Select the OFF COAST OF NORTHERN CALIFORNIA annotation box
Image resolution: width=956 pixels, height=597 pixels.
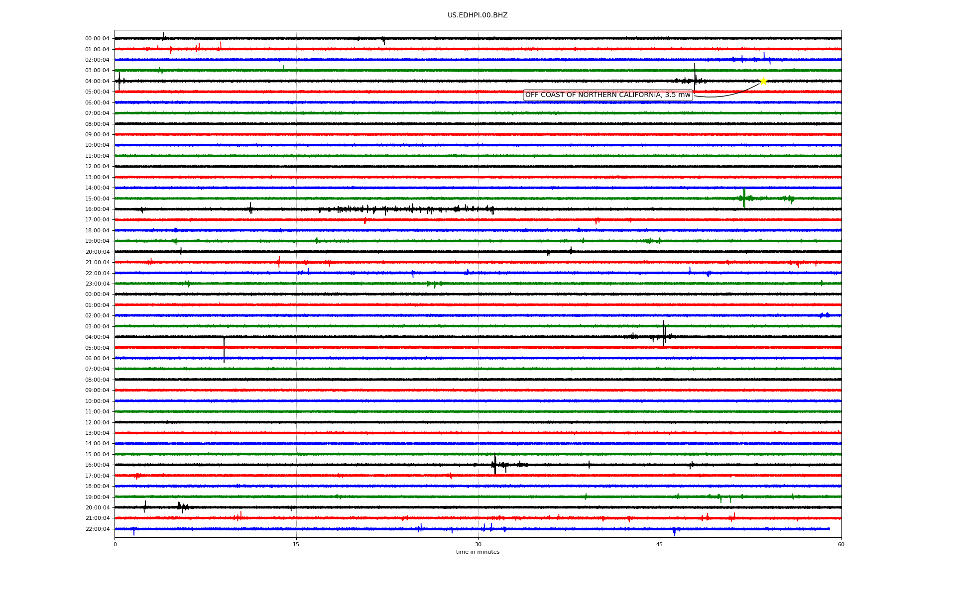click(x=608, y=95)
